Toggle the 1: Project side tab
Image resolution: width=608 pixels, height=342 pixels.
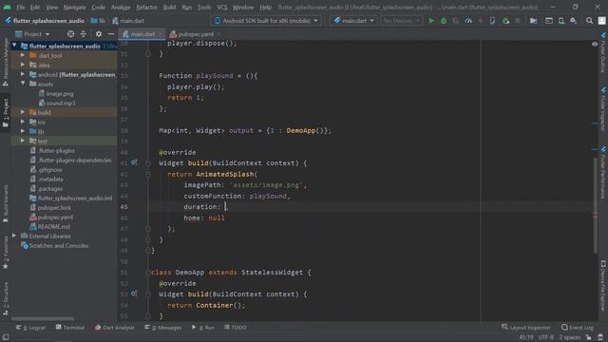(x=6, y=113)
